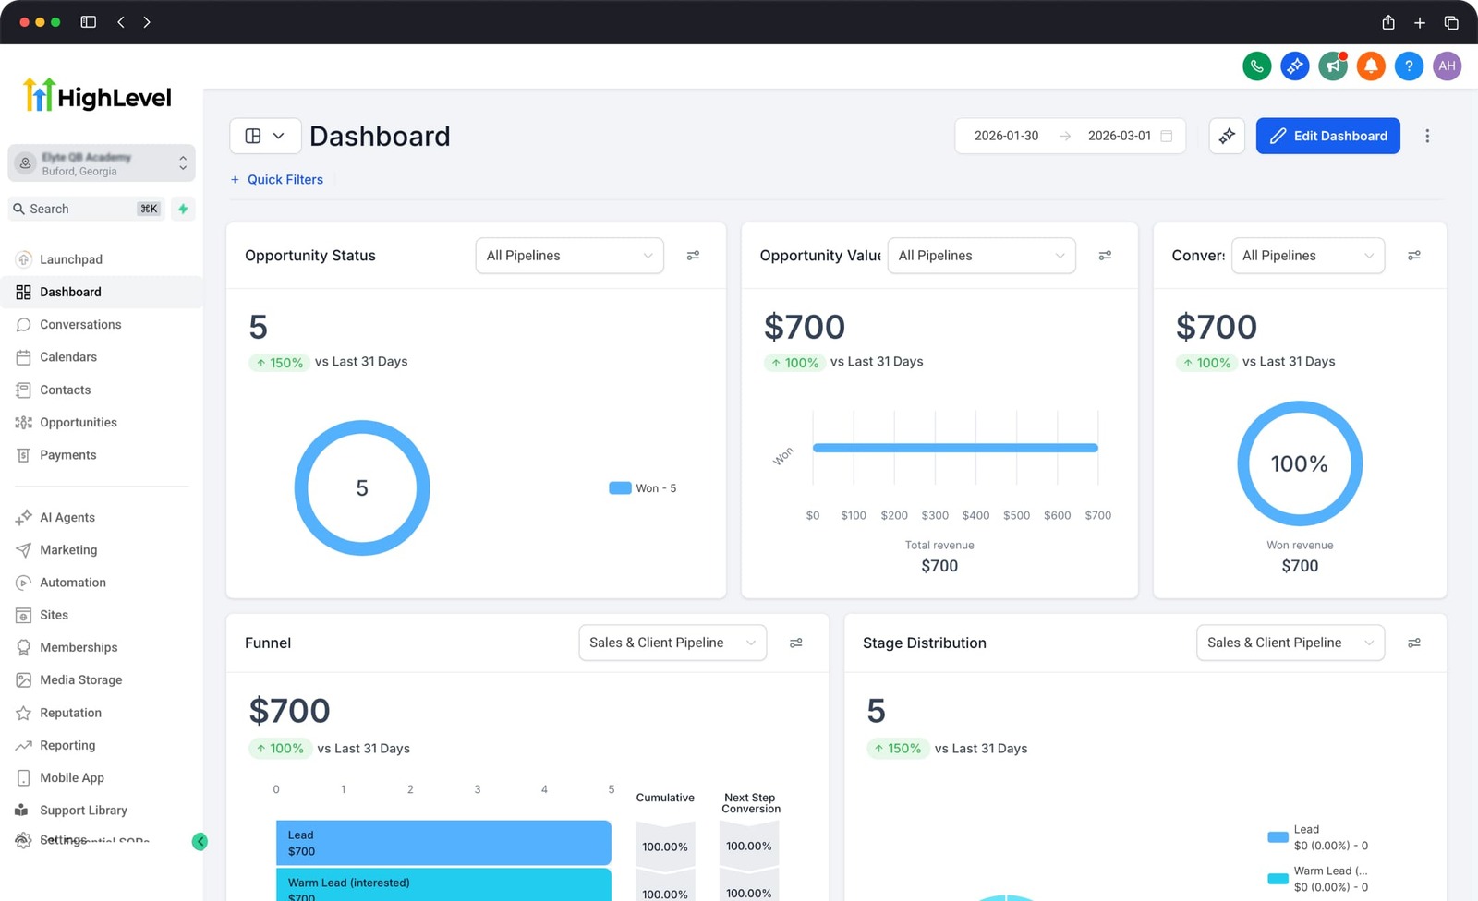Add Quick Filters link

coord(276,180)
